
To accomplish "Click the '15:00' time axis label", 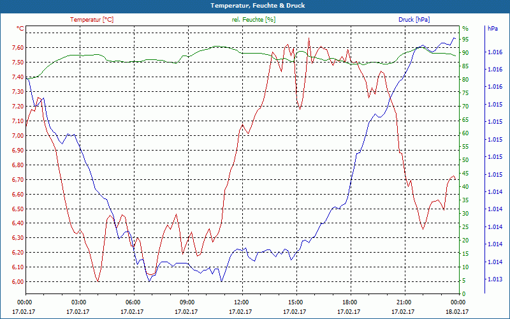I will coord(295,302).
